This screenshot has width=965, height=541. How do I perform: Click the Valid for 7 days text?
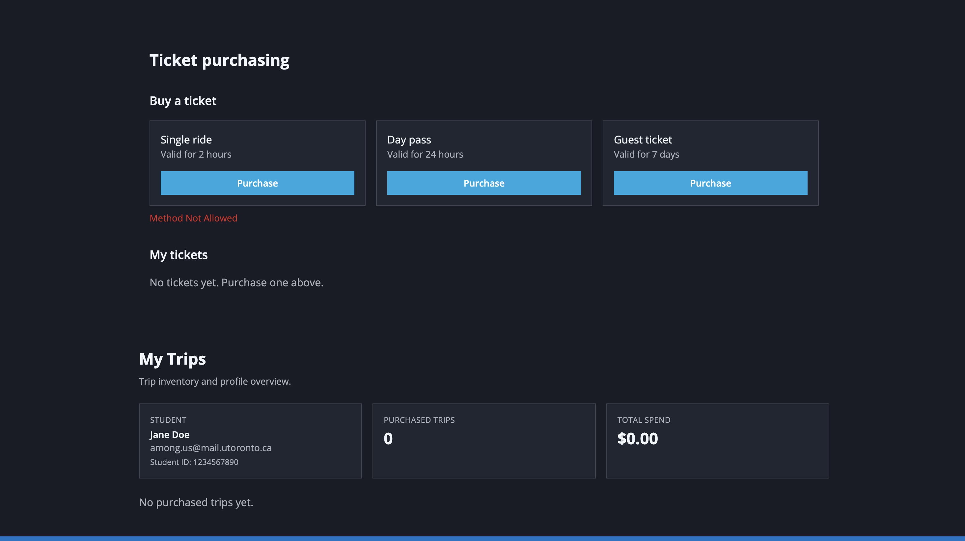(x=647, y=154)
